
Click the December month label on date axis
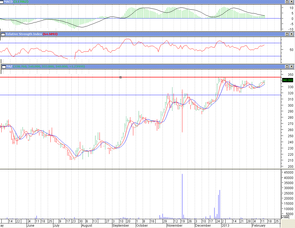tap(203, 226)
